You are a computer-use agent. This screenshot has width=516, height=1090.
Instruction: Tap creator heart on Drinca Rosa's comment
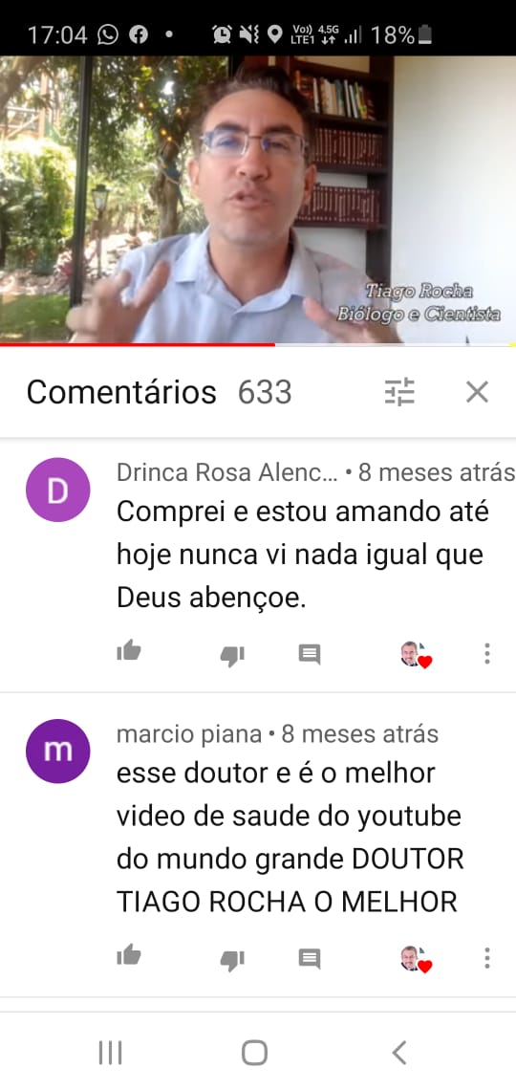[x=416, y=654]
